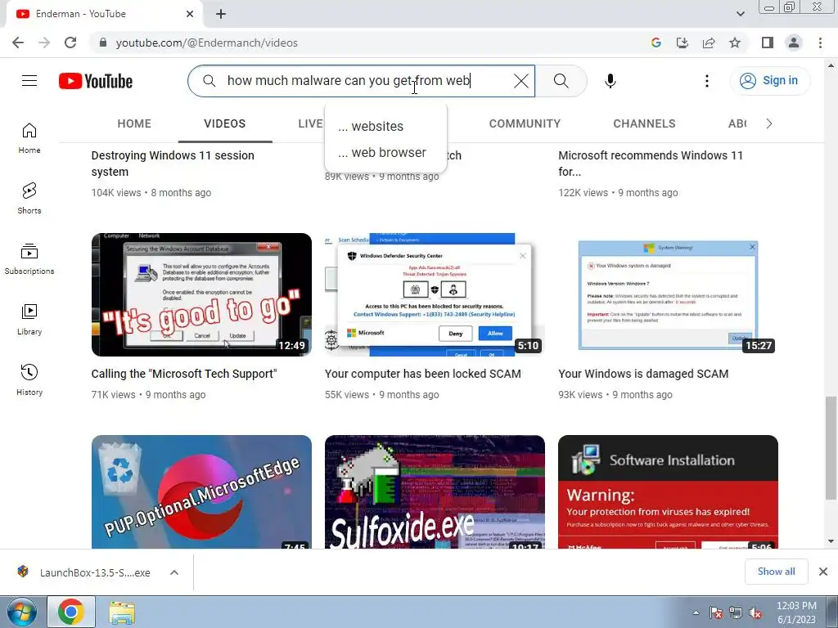Click the Chrome address bar URL
Image resolution: width=838 pixels, height=628 pixels.
pyautogui.click(x=207, y=43)
